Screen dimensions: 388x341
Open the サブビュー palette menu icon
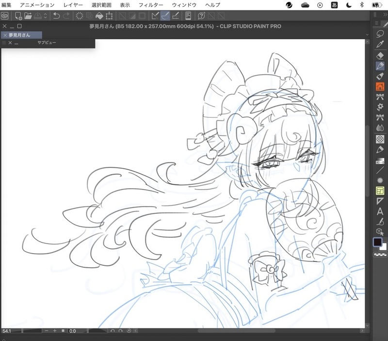(4, 43)
